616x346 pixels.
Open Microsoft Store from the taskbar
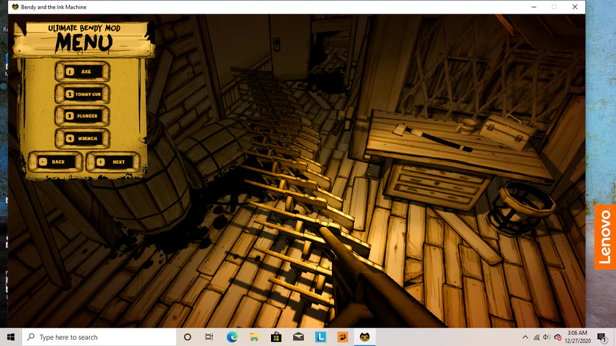tap(277, 337)
